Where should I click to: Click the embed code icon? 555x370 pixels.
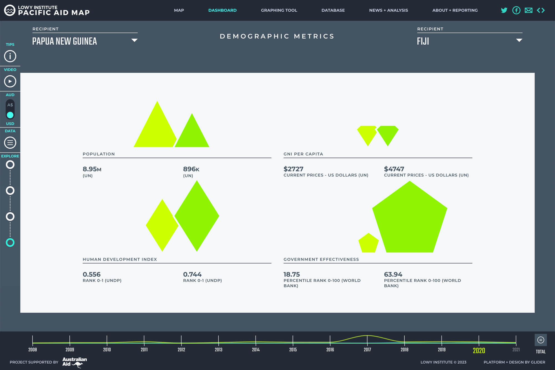541,10
